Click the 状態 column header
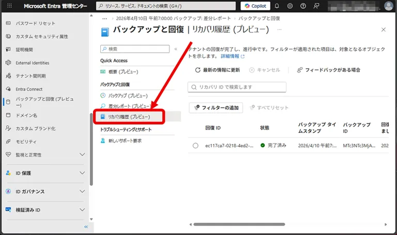 [x=265, y=128]
